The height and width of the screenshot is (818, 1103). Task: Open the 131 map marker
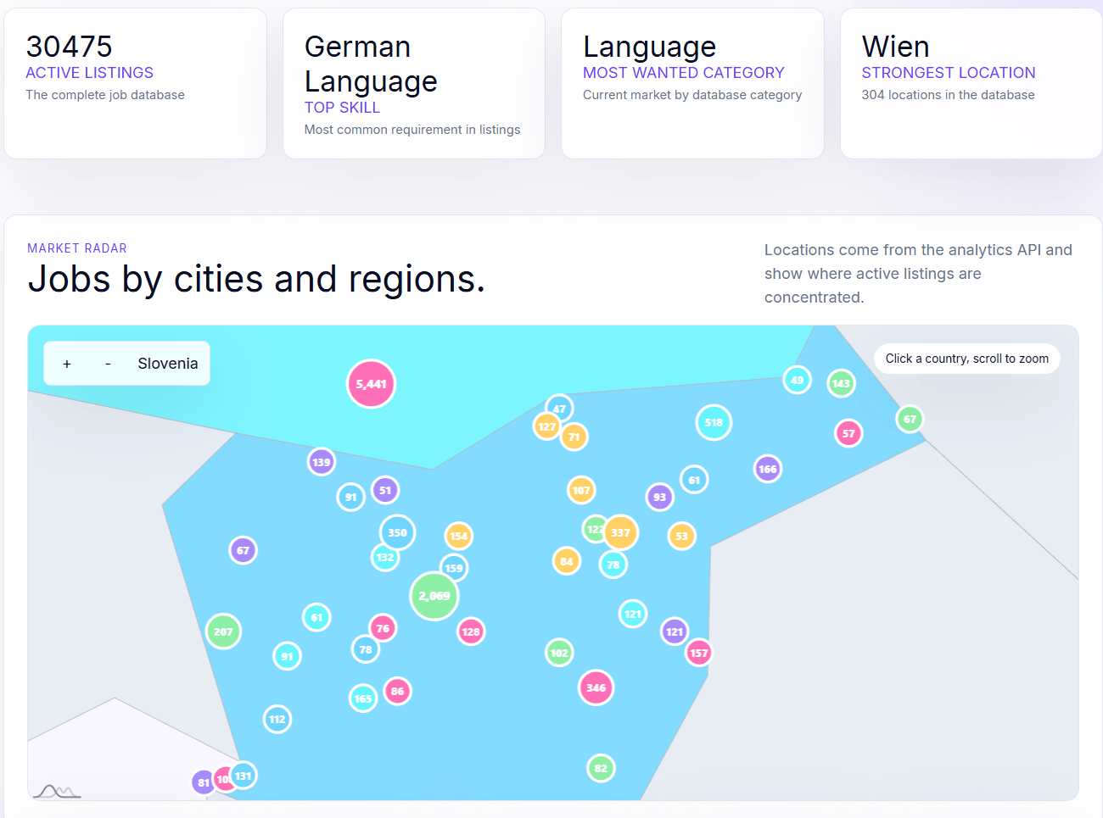point(243,776)
